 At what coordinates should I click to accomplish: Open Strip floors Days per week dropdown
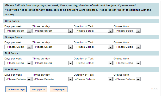click(18, 31)
